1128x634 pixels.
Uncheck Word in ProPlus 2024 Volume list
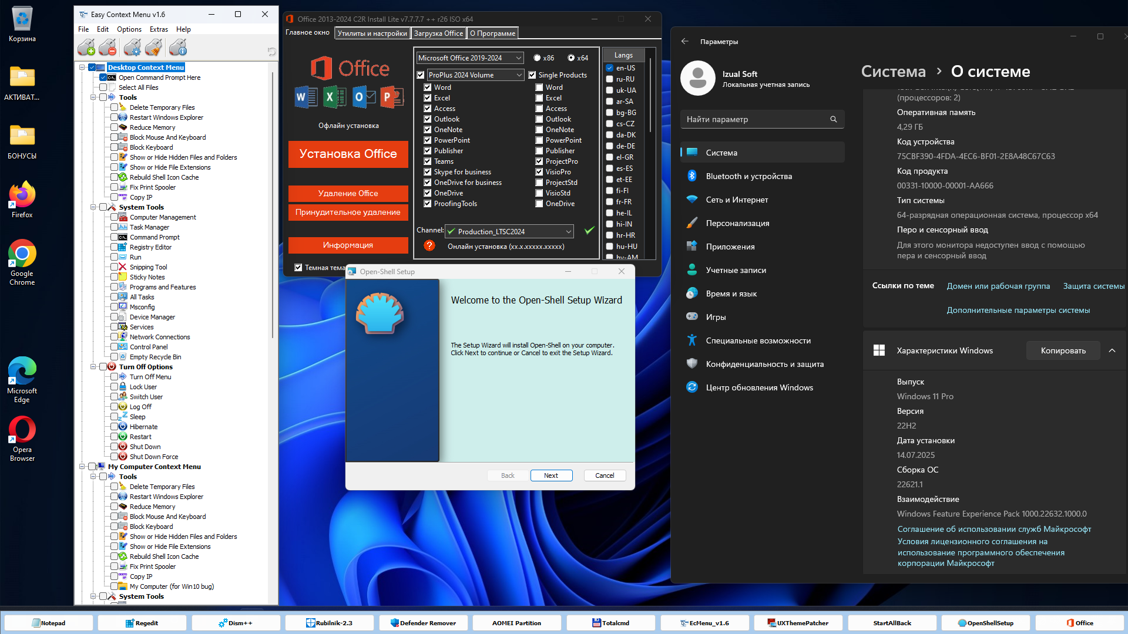(x=428, y=87)
